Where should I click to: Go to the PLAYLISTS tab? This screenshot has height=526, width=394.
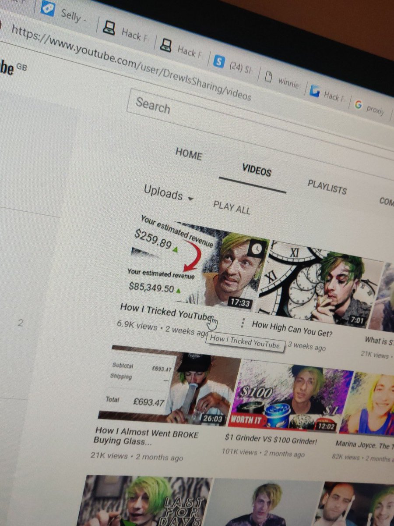[327, 187]
